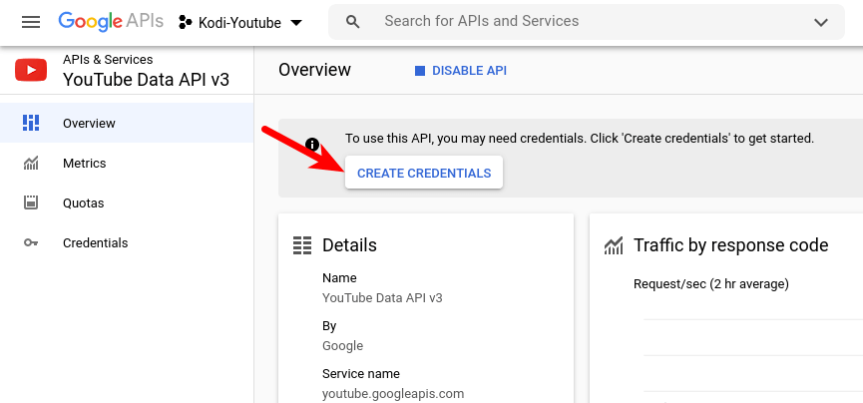The width and height of the screenshot is (863, 403).
Task: Click the Credentials key icon
Action: tap(31, 242)
